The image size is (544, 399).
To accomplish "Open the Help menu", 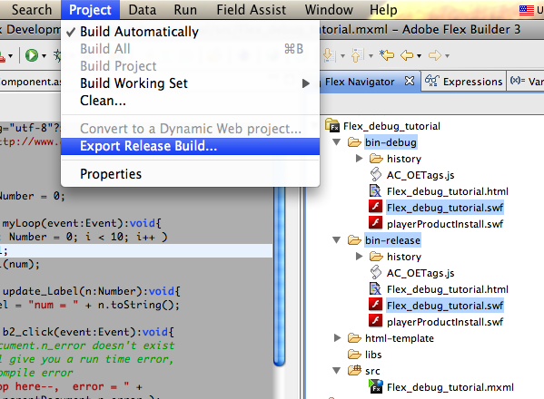I will (x=383, y=10).
